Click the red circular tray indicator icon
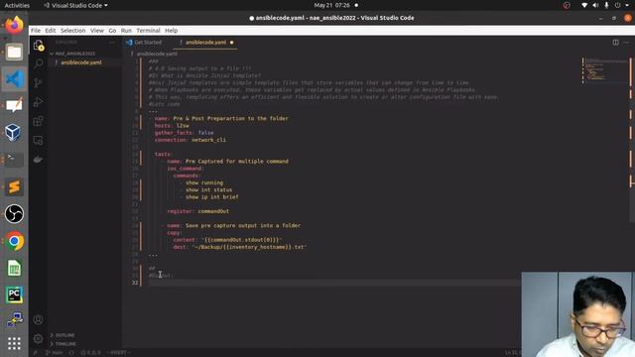Viewport: 635px width, 357px height. (567, 5)
